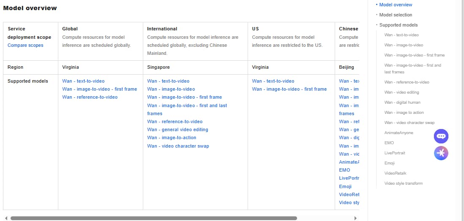Go to LivePortrait in the sidebar
The height and width of the screenshot is (221, 464).
[x=395, y=153]
